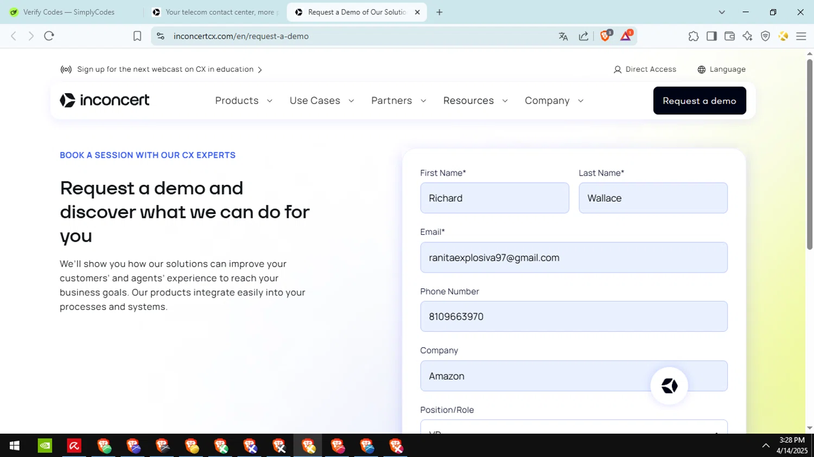The width and height of the screenshot is (814, 457).
Task: Click the inconcert logo
Action: [x=105, y=100]
